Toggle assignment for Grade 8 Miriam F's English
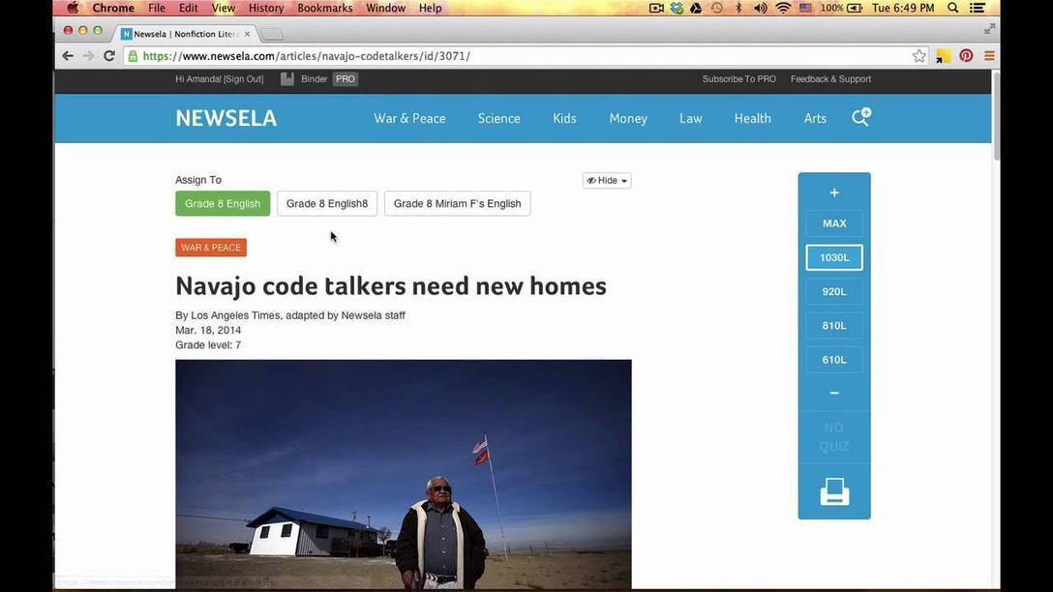 click(x=457, y=204)
